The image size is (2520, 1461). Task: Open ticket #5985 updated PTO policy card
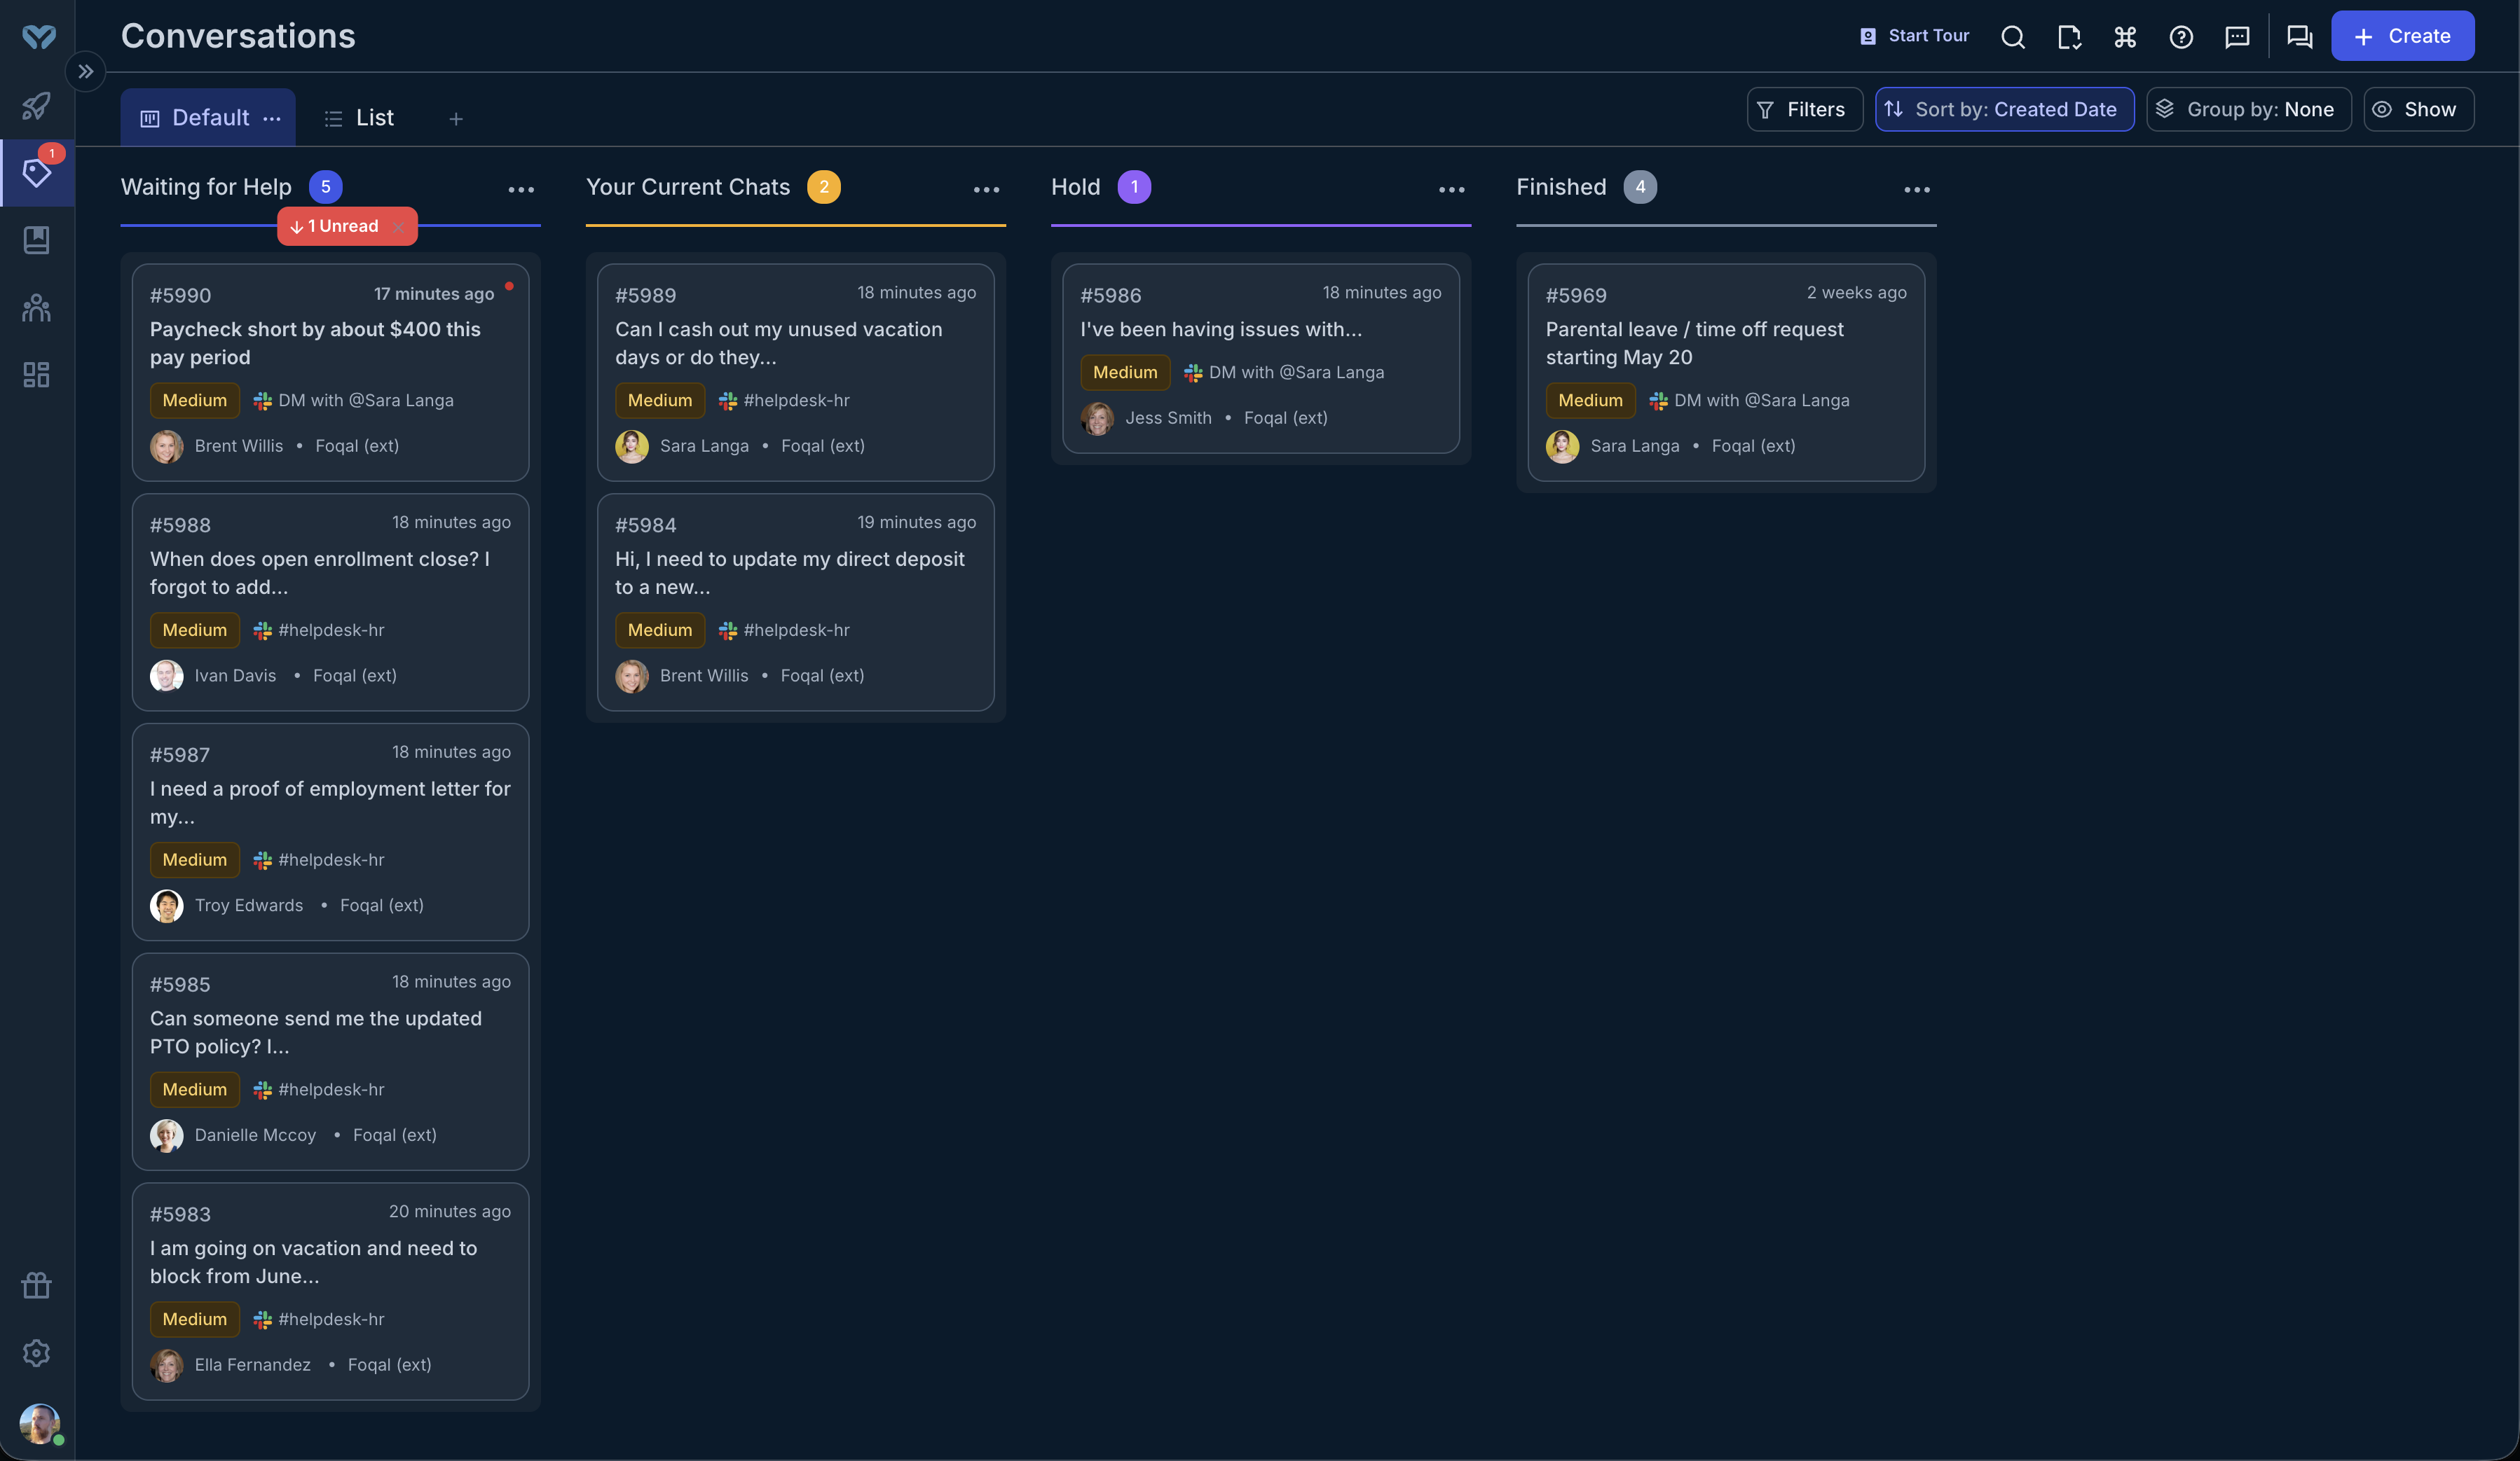coord(330,1061)
